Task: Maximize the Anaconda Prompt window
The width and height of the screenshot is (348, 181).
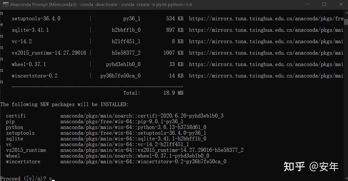Action: (324, 4)
